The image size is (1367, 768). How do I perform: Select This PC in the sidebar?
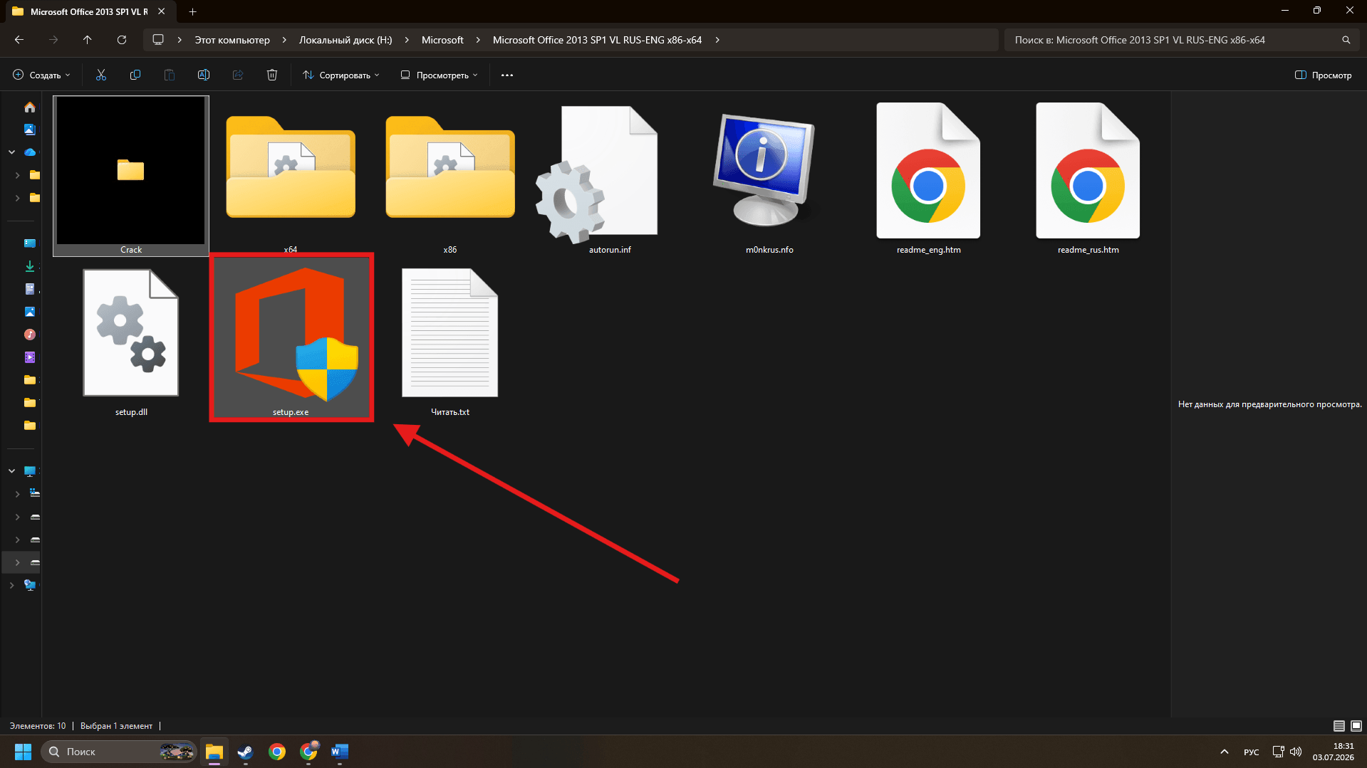click(30, 471)
